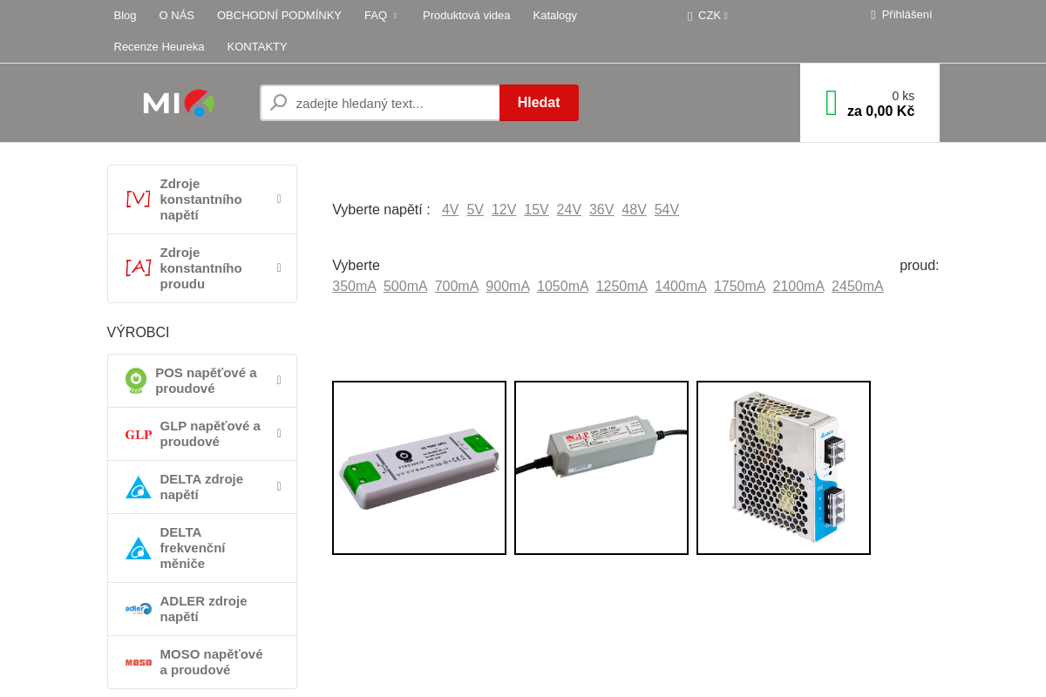Expand Zdroje konstantního proudu category
The height and width of the screenshot is (697, 1046).
pyautogui.click(x=279, y=268)
